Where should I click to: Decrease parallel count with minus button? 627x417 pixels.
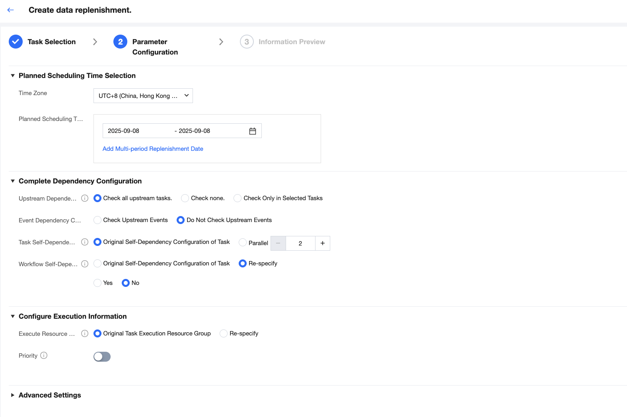click(x=278, y=243)
